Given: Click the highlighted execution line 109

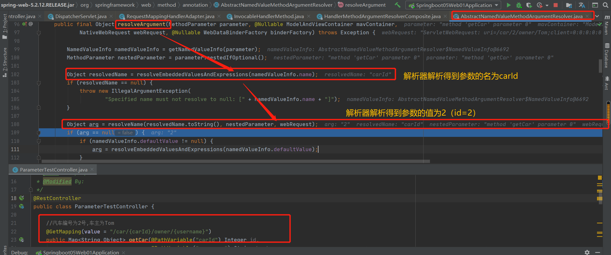Looking at the screenshot, I should click(x=320, y=133).
